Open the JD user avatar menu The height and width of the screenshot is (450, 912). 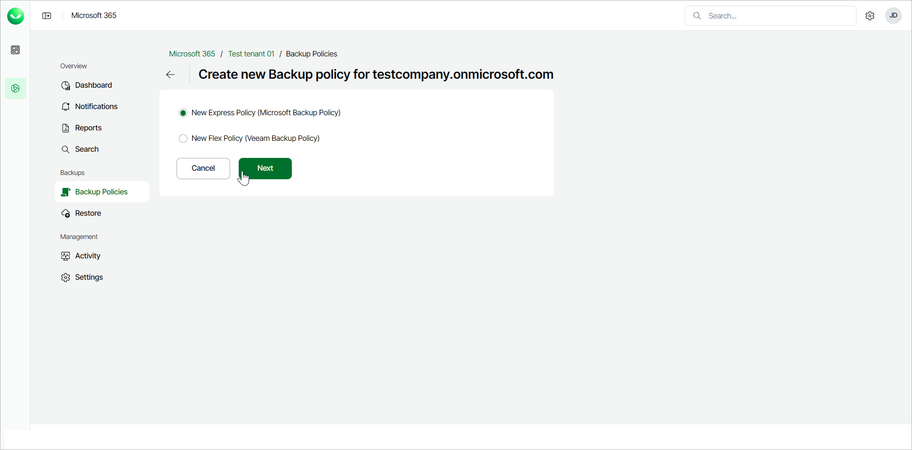893,16
